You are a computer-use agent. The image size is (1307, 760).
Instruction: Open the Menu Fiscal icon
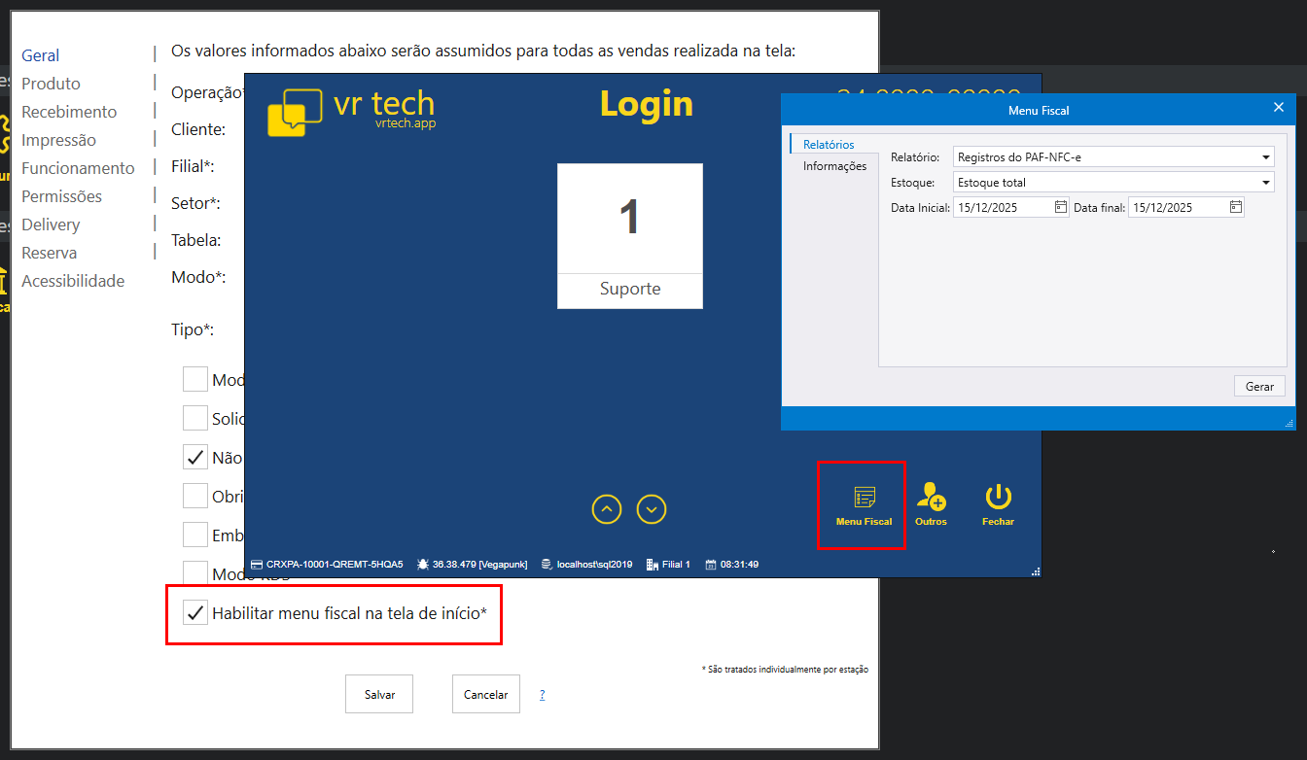[x=864, y=500]
